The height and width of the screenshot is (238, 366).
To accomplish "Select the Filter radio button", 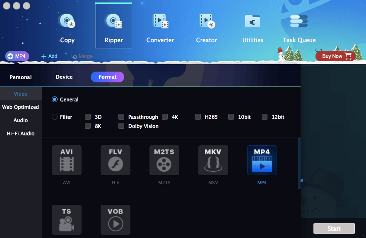I will 55,117.
